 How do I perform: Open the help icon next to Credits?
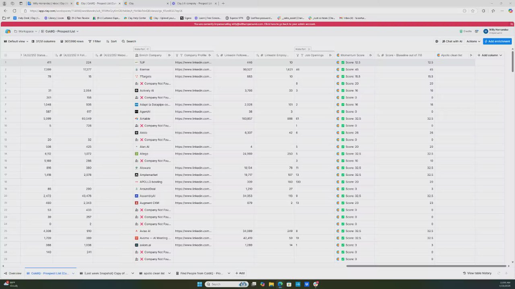477,31
